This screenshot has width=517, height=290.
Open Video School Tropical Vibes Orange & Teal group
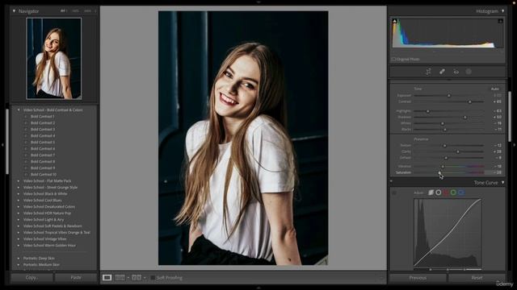(x=57, y=233)
